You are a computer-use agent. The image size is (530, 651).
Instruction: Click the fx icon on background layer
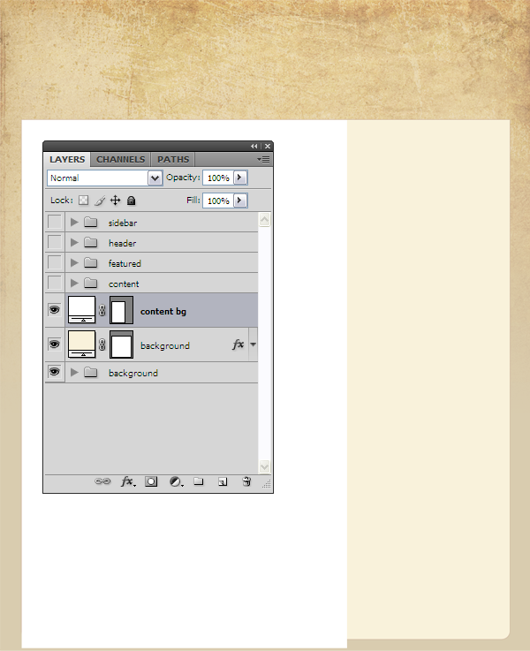(x=238, y=344)
